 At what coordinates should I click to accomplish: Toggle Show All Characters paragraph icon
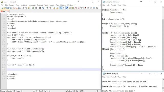point(64,8)
